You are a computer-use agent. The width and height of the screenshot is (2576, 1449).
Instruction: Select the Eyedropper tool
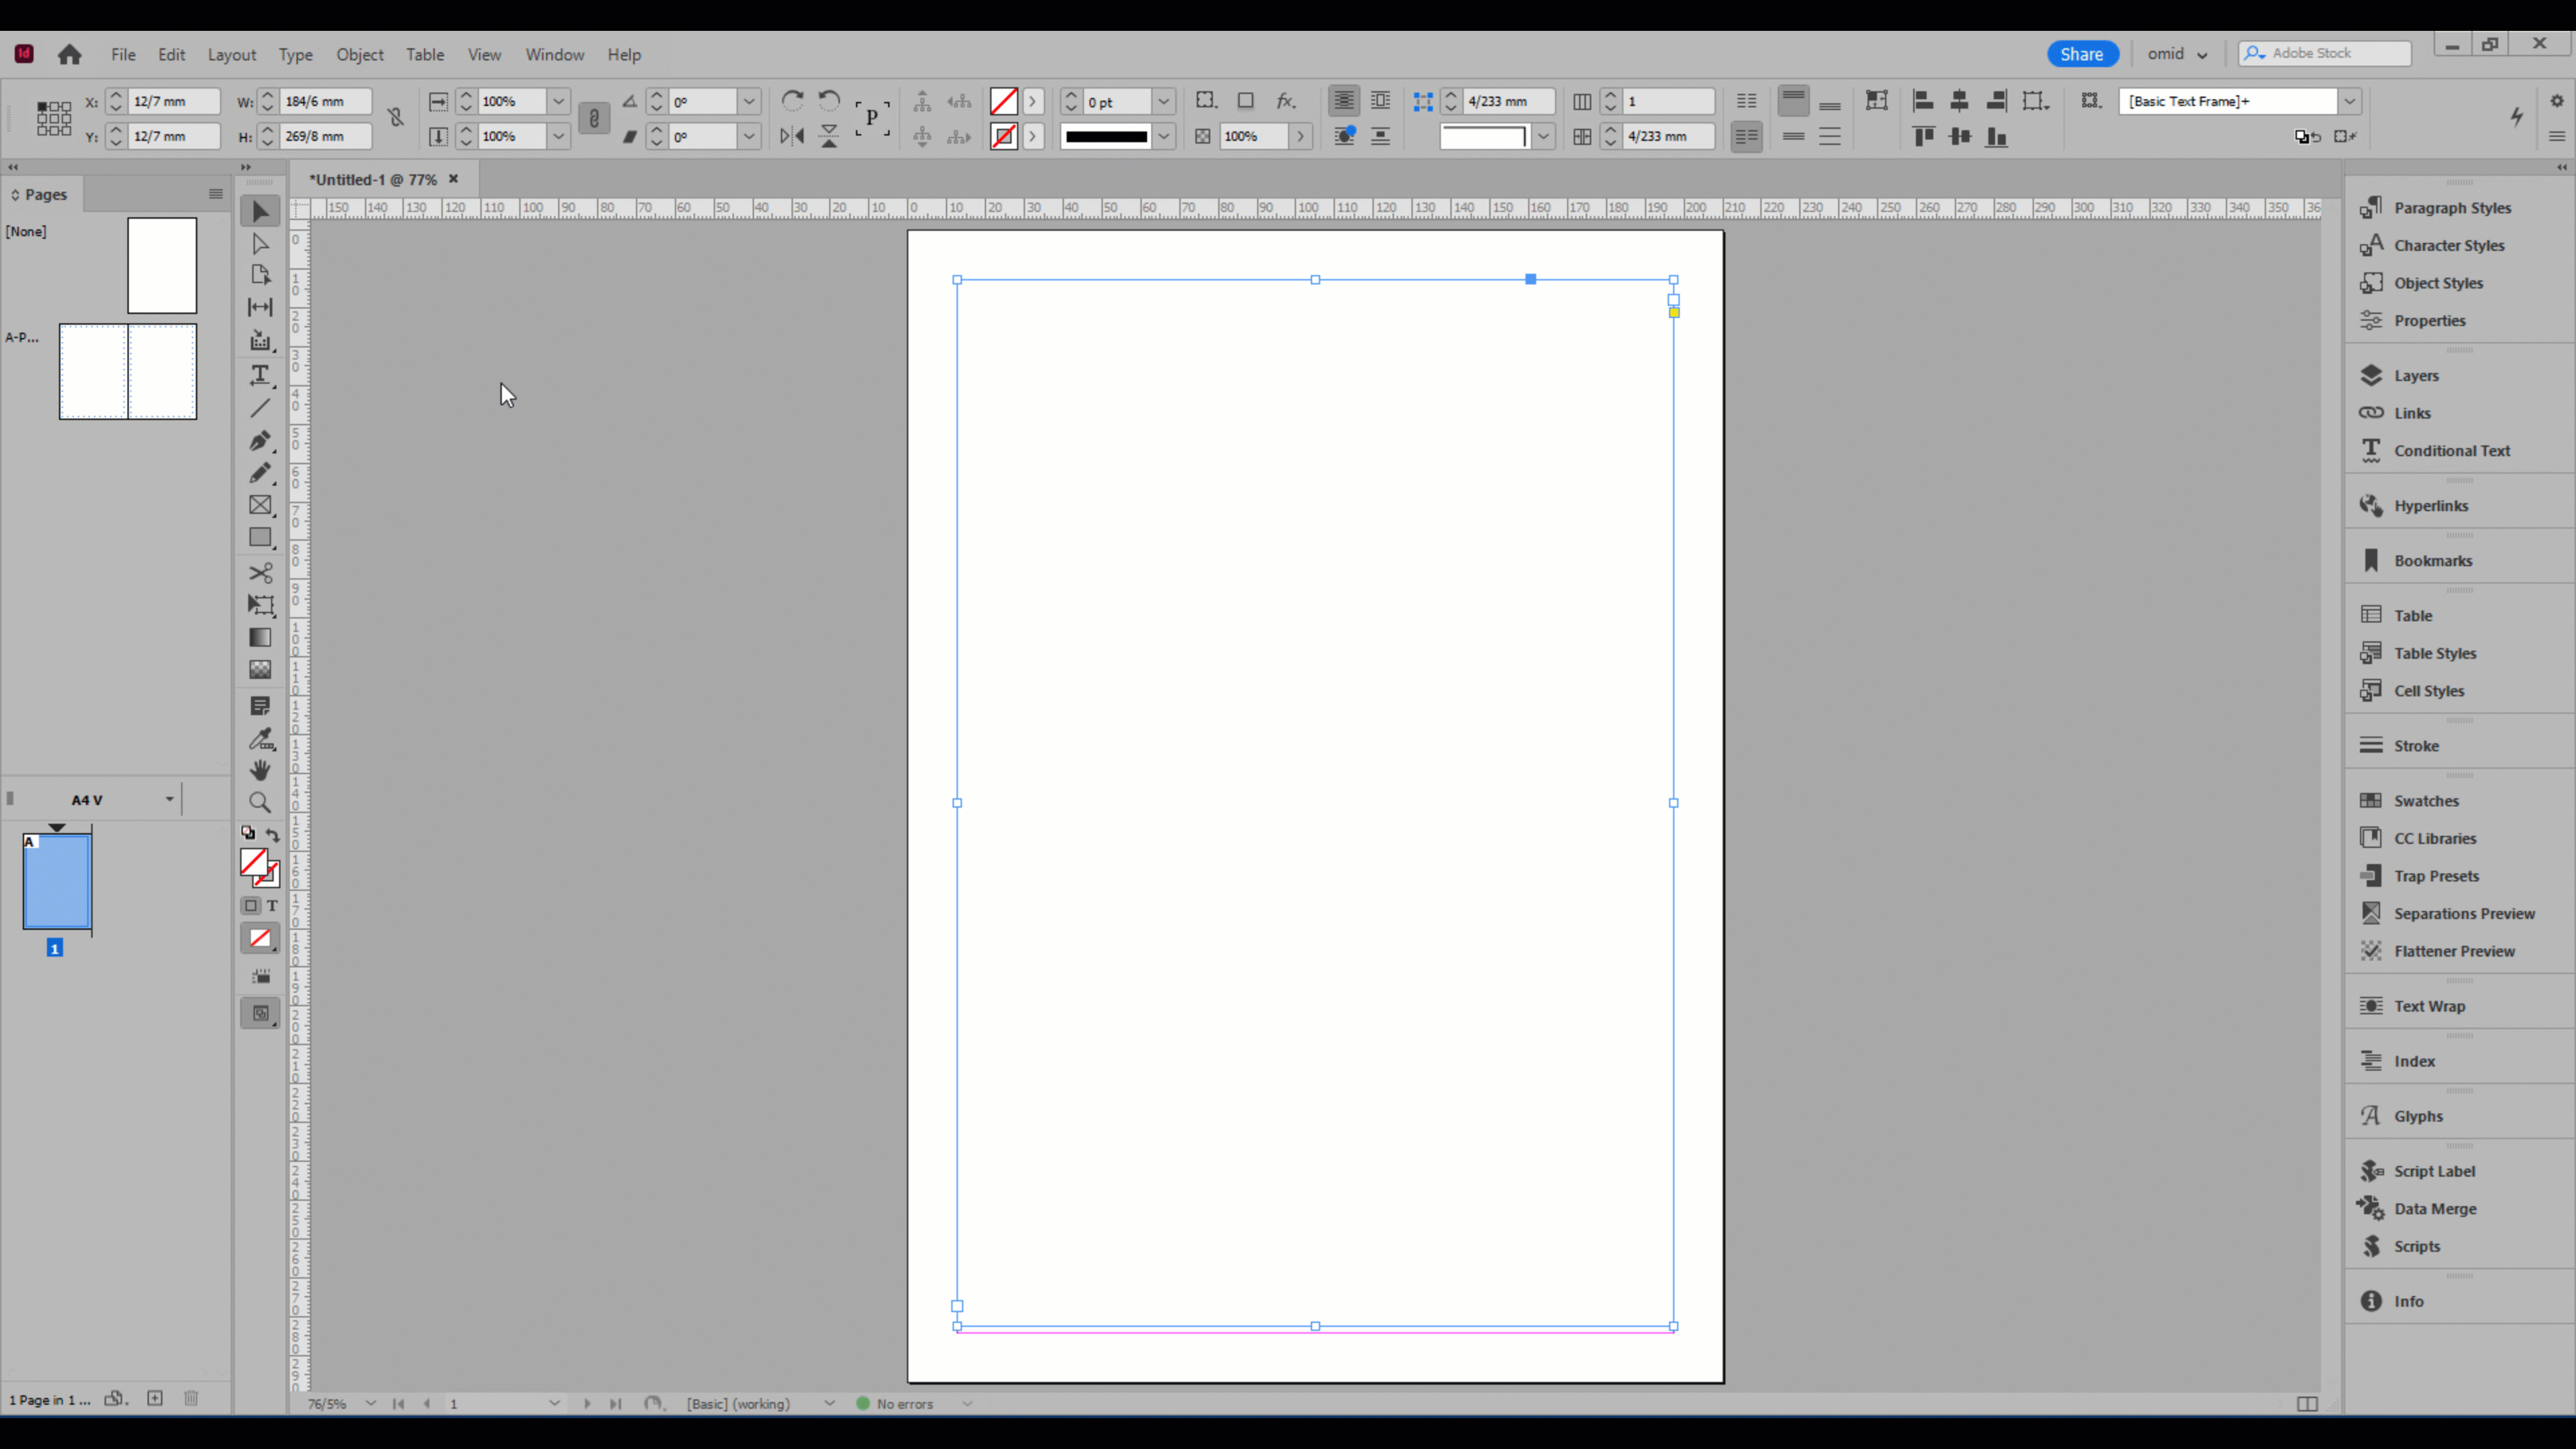click(x=260, y=739)
